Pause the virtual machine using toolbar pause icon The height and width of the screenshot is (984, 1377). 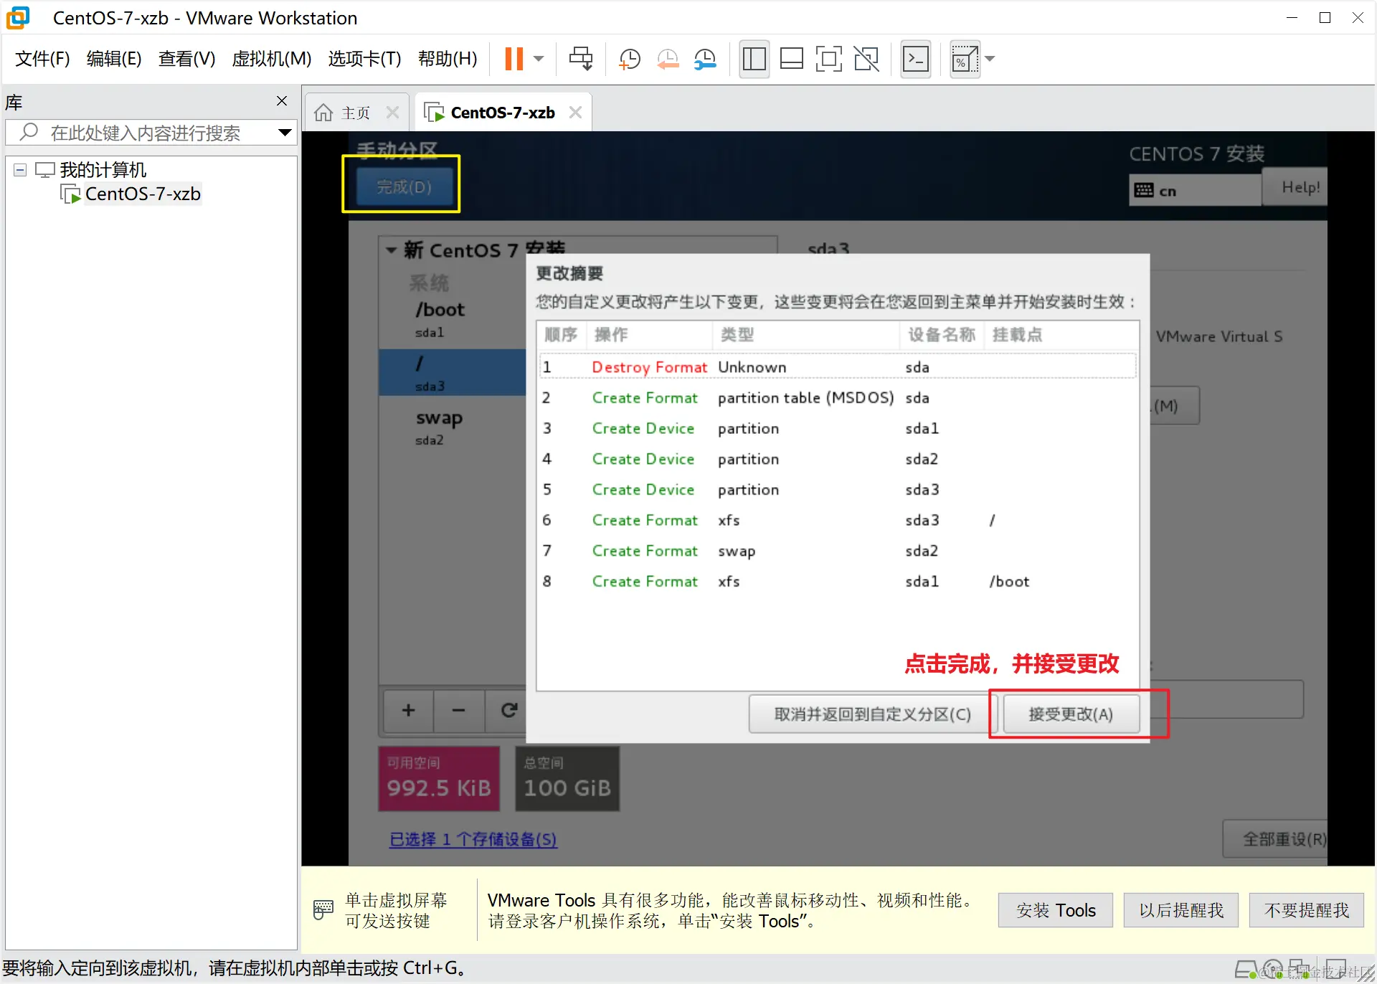coord(514,59)
